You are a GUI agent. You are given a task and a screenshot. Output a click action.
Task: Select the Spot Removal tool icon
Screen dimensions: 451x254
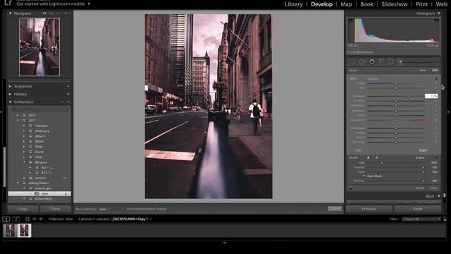(x=362, y=61)
